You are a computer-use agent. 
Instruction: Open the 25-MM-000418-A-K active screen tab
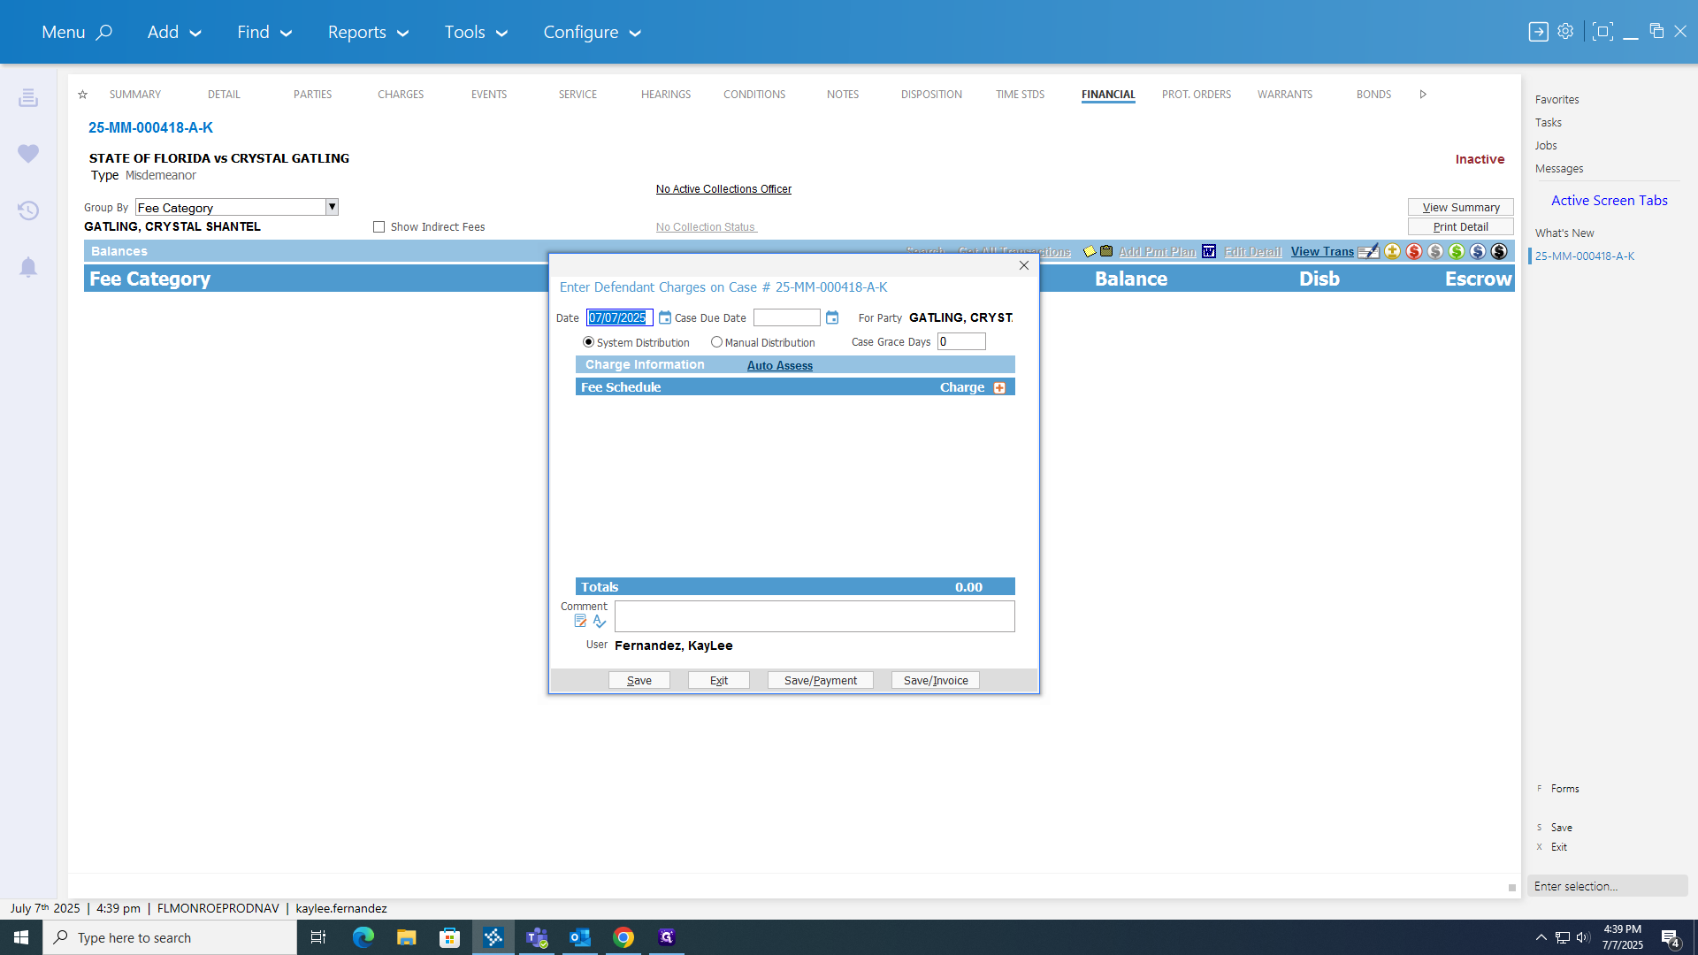tap(1585, 256)
